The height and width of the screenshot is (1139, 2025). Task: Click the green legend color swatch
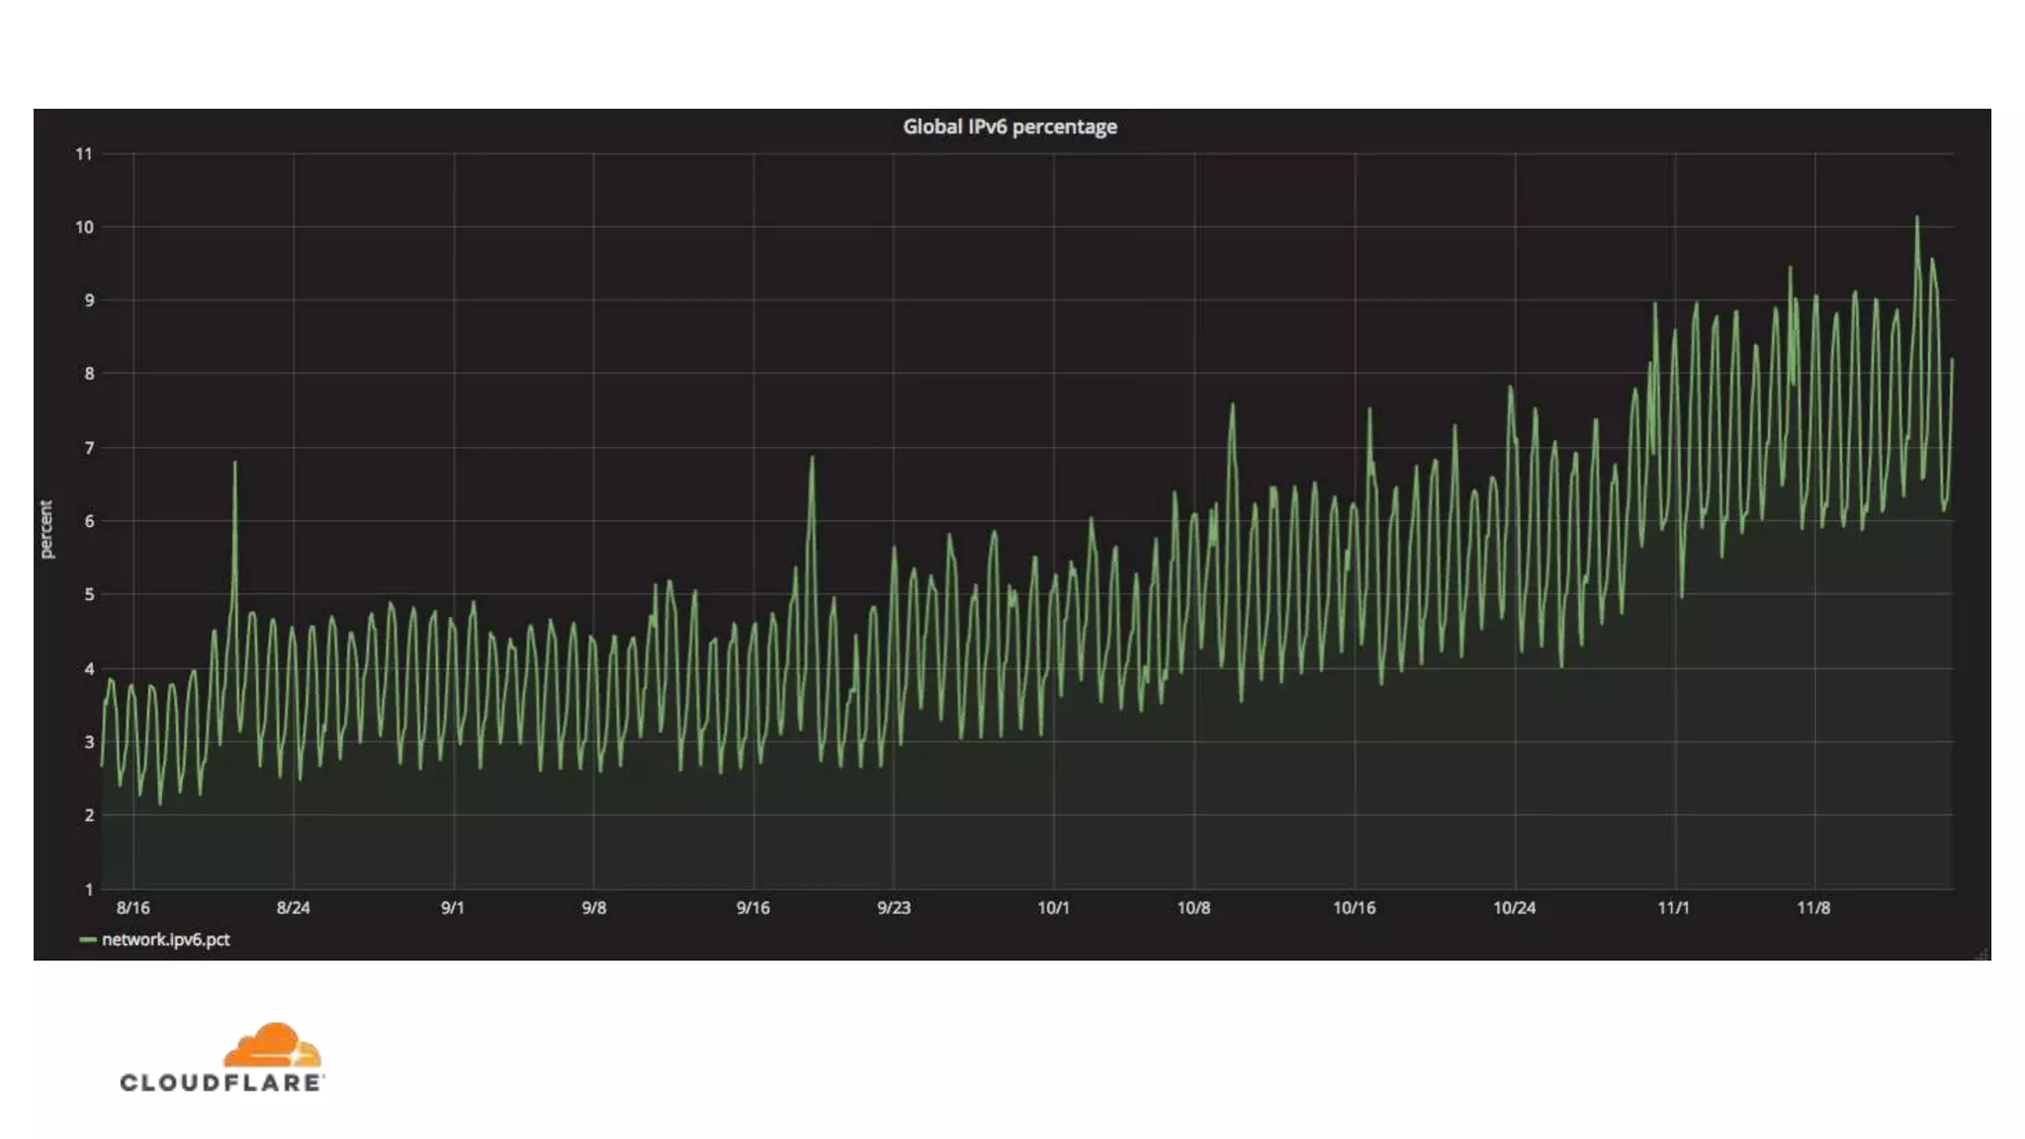click(x=88, y=939)
